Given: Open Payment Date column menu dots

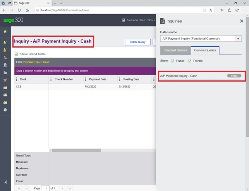Looking at the screenshot, I should (86, 79).
